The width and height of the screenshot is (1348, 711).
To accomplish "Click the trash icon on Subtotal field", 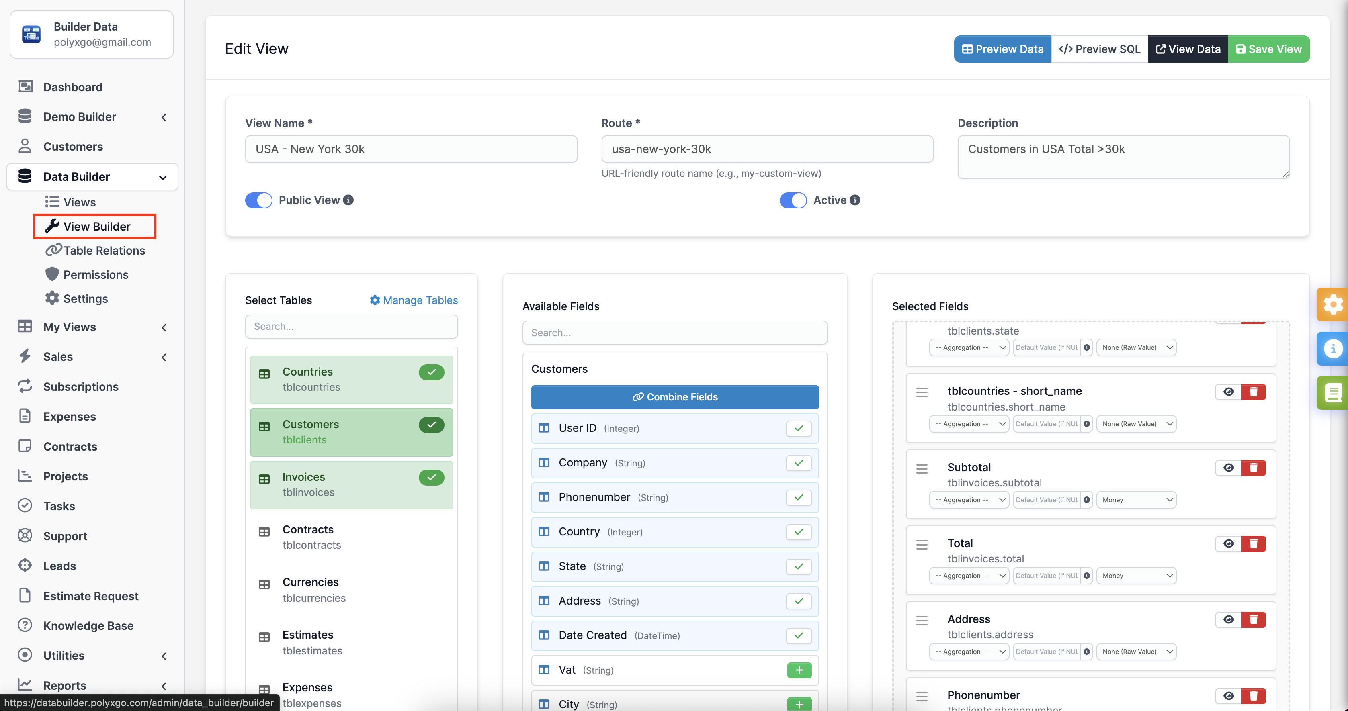I will (x=1254, y=467).
